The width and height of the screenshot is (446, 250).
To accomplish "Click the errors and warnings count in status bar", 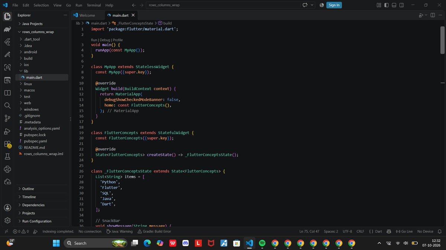I will point(21,231).
